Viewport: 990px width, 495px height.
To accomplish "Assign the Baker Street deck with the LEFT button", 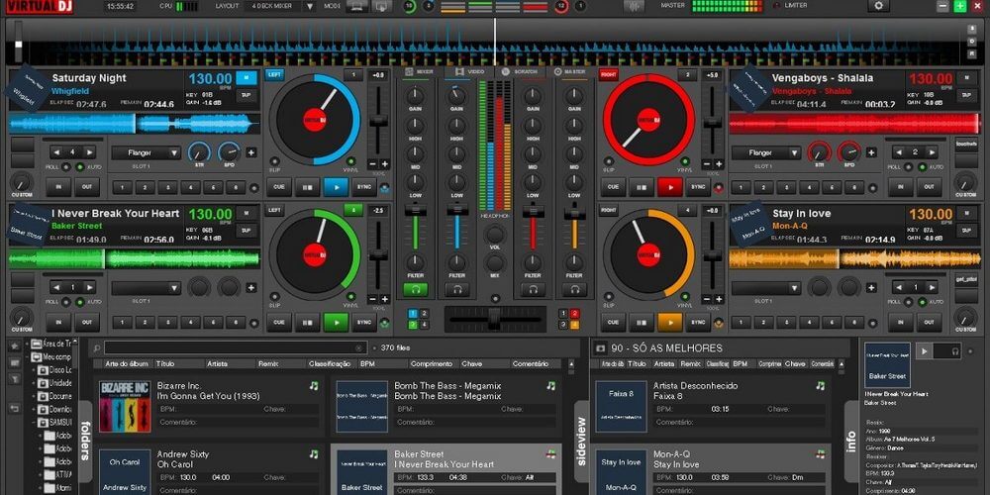I will (x=274, y=210).
